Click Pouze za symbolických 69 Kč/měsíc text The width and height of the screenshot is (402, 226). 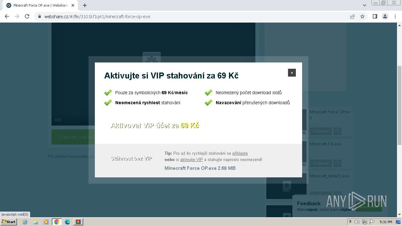tap(151, 93)
